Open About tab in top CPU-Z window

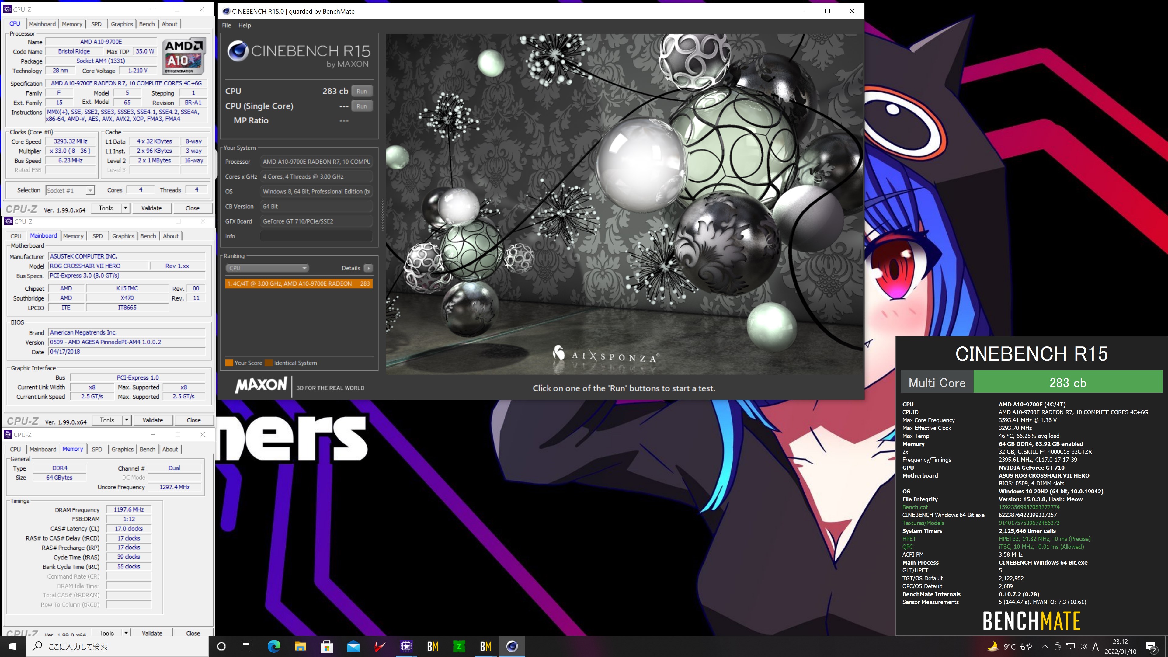170,24
